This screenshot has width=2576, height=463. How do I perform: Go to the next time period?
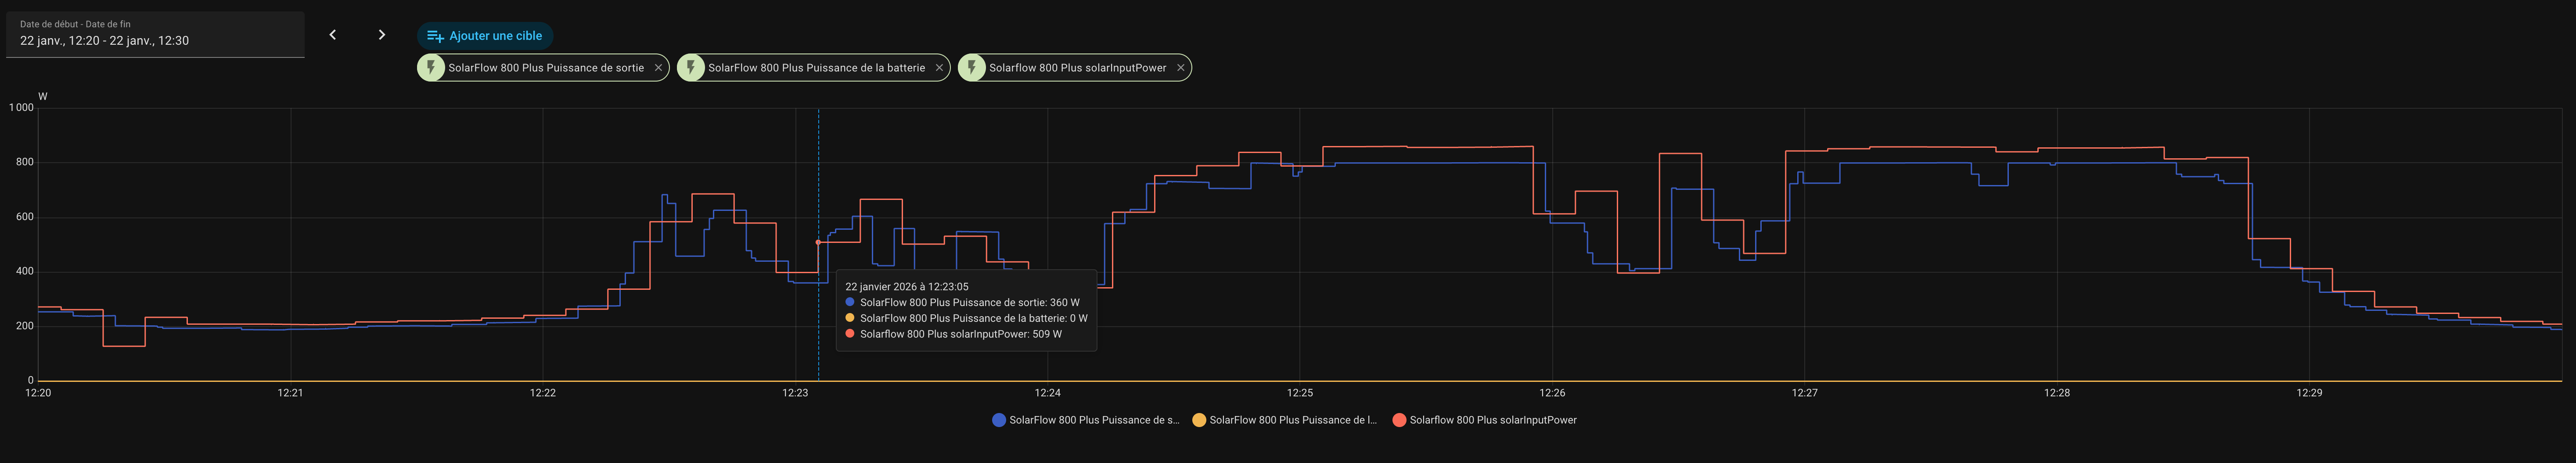[x=381, y=35]
